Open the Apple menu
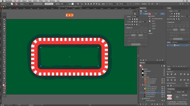 (x=3, y=1)
